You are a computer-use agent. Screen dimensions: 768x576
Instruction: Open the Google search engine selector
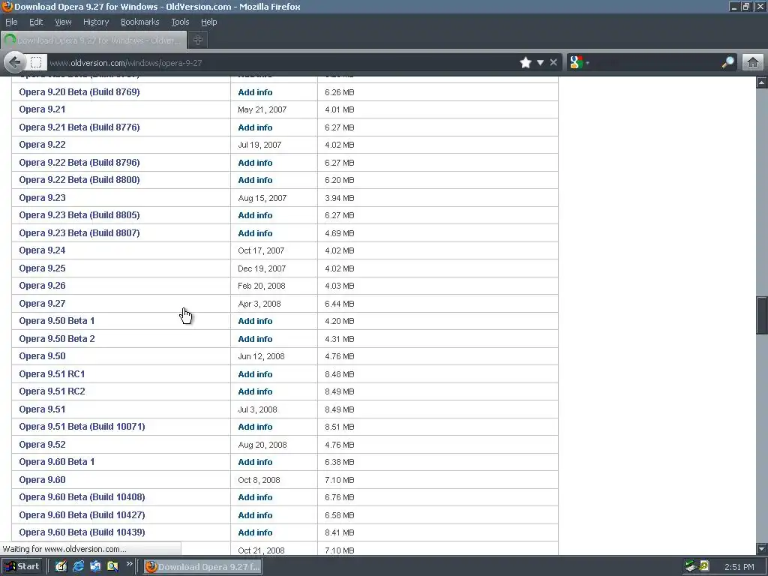tap(578, 63)
